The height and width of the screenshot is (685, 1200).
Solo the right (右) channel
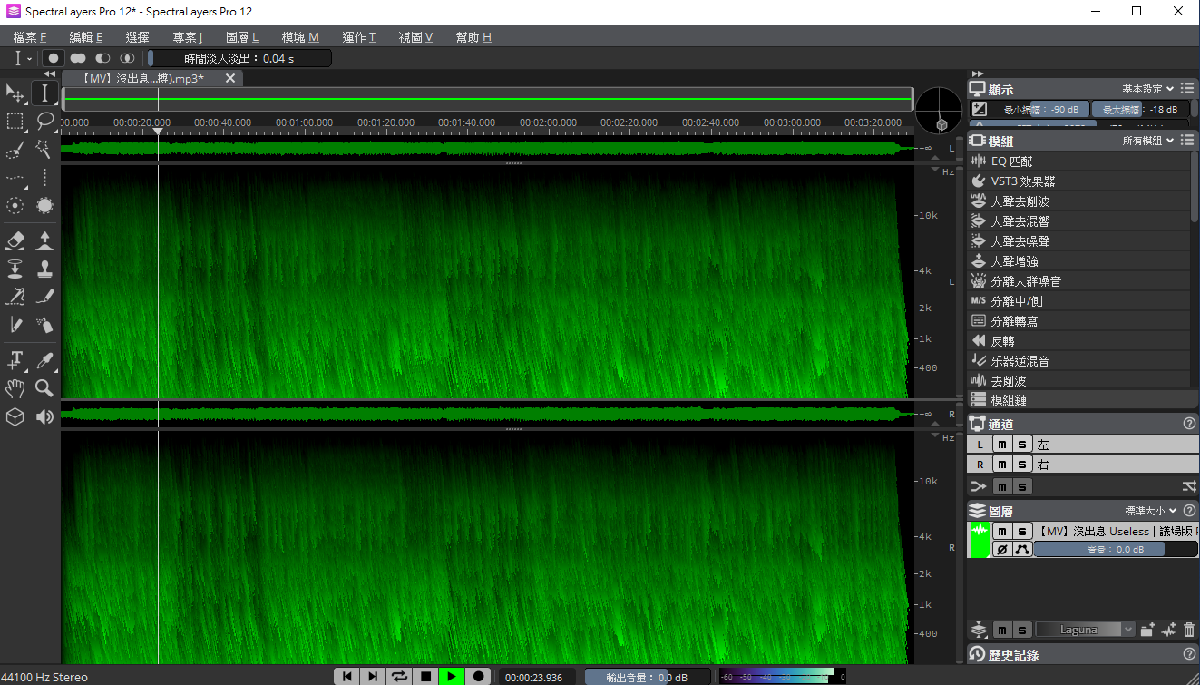pyautogui.click(x=1022, y=465)
